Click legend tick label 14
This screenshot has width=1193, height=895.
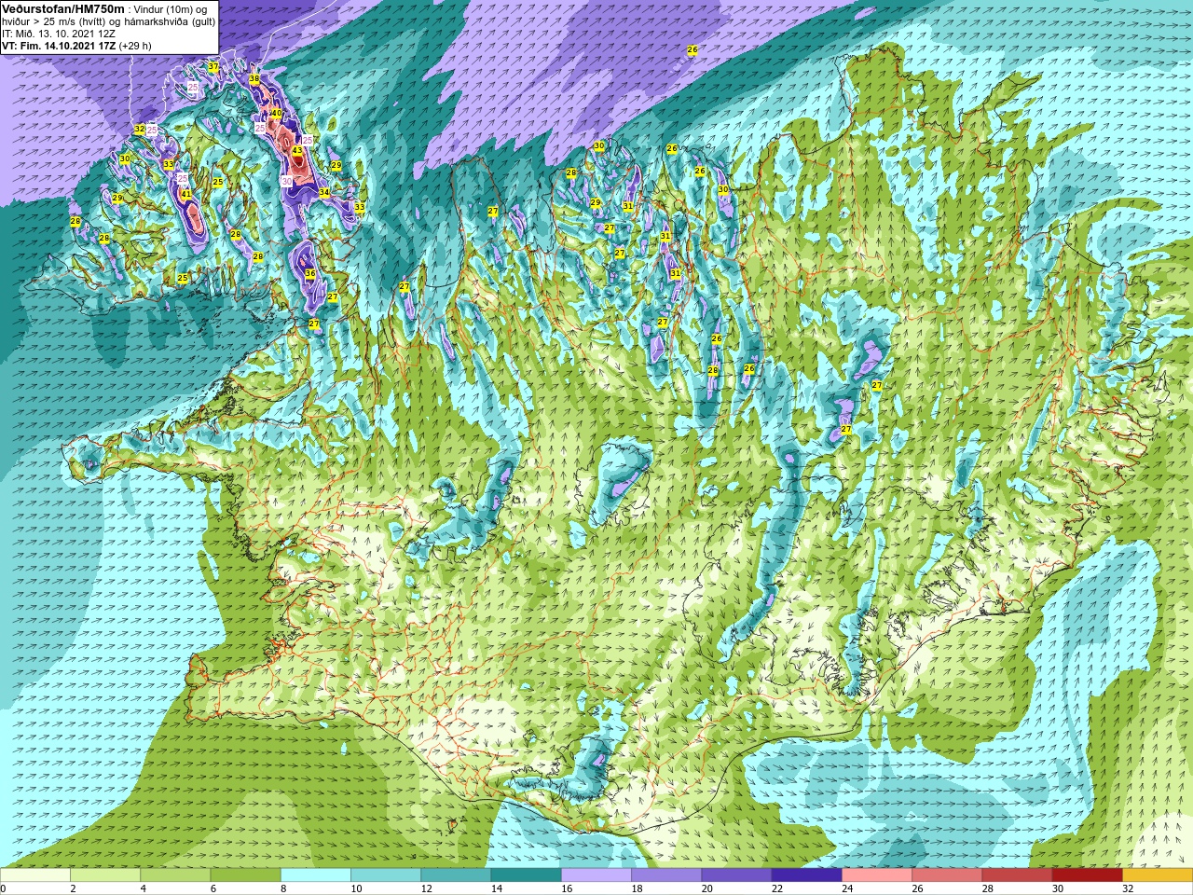click(497, 888)
